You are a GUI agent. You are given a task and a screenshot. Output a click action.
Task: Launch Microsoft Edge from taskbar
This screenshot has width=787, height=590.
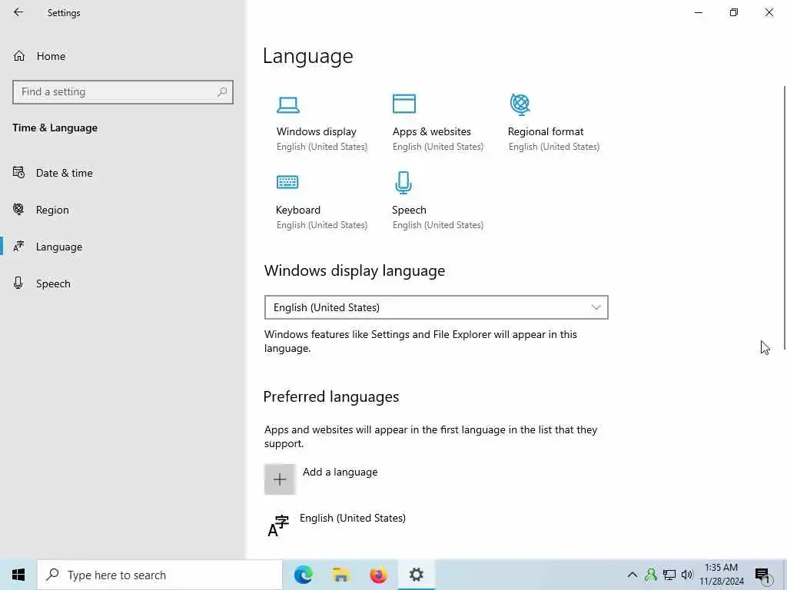(303, 575)
